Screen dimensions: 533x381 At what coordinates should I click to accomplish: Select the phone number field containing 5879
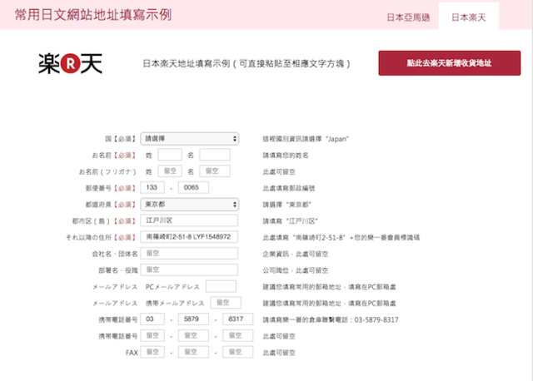193,319
